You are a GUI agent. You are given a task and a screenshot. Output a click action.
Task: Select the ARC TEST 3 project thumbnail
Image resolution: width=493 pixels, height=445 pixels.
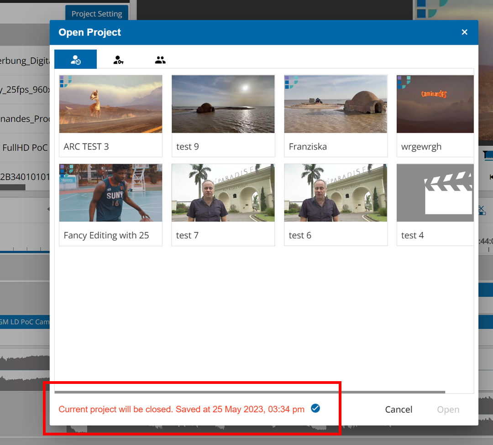[x=110, y=104]
